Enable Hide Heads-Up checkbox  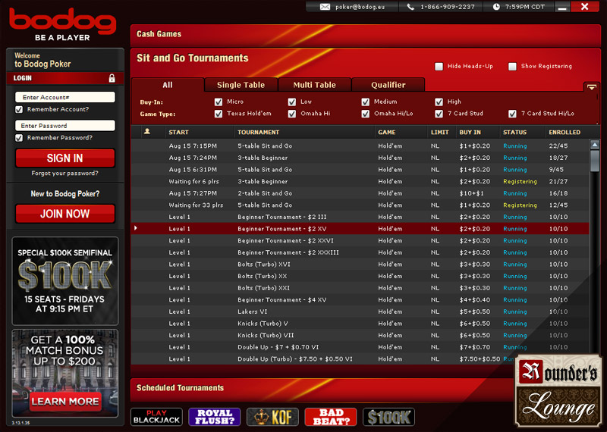coord(439,67)
